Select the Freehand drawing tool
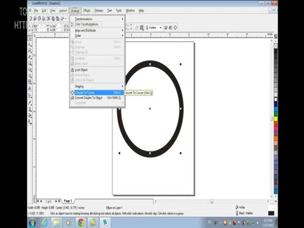The width and height of the screenshot is (304, 228). coord(30,57)
